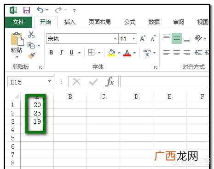The image size is (214, 169).
Task: Open fill color dropdown arrow
Action: pyautogui.click(x=119, y=53)
